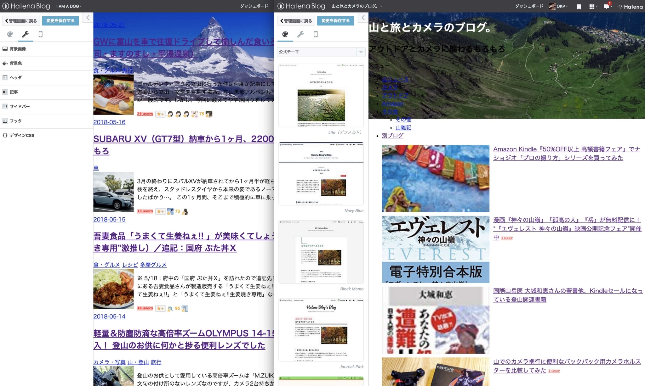Open the 2018-05-16 date link

point(109,122)
